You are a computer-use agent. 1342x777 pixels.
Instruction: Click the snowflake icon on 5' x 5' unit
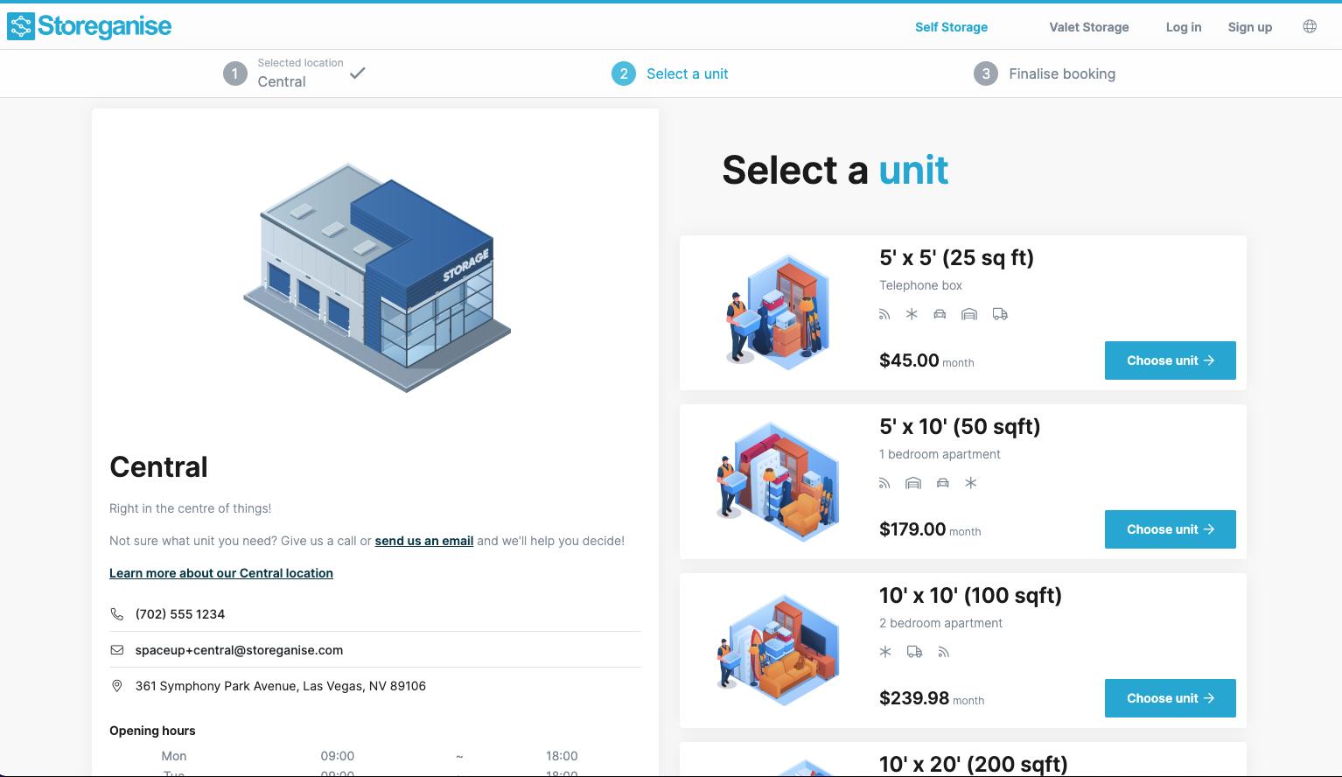point(912,314)
